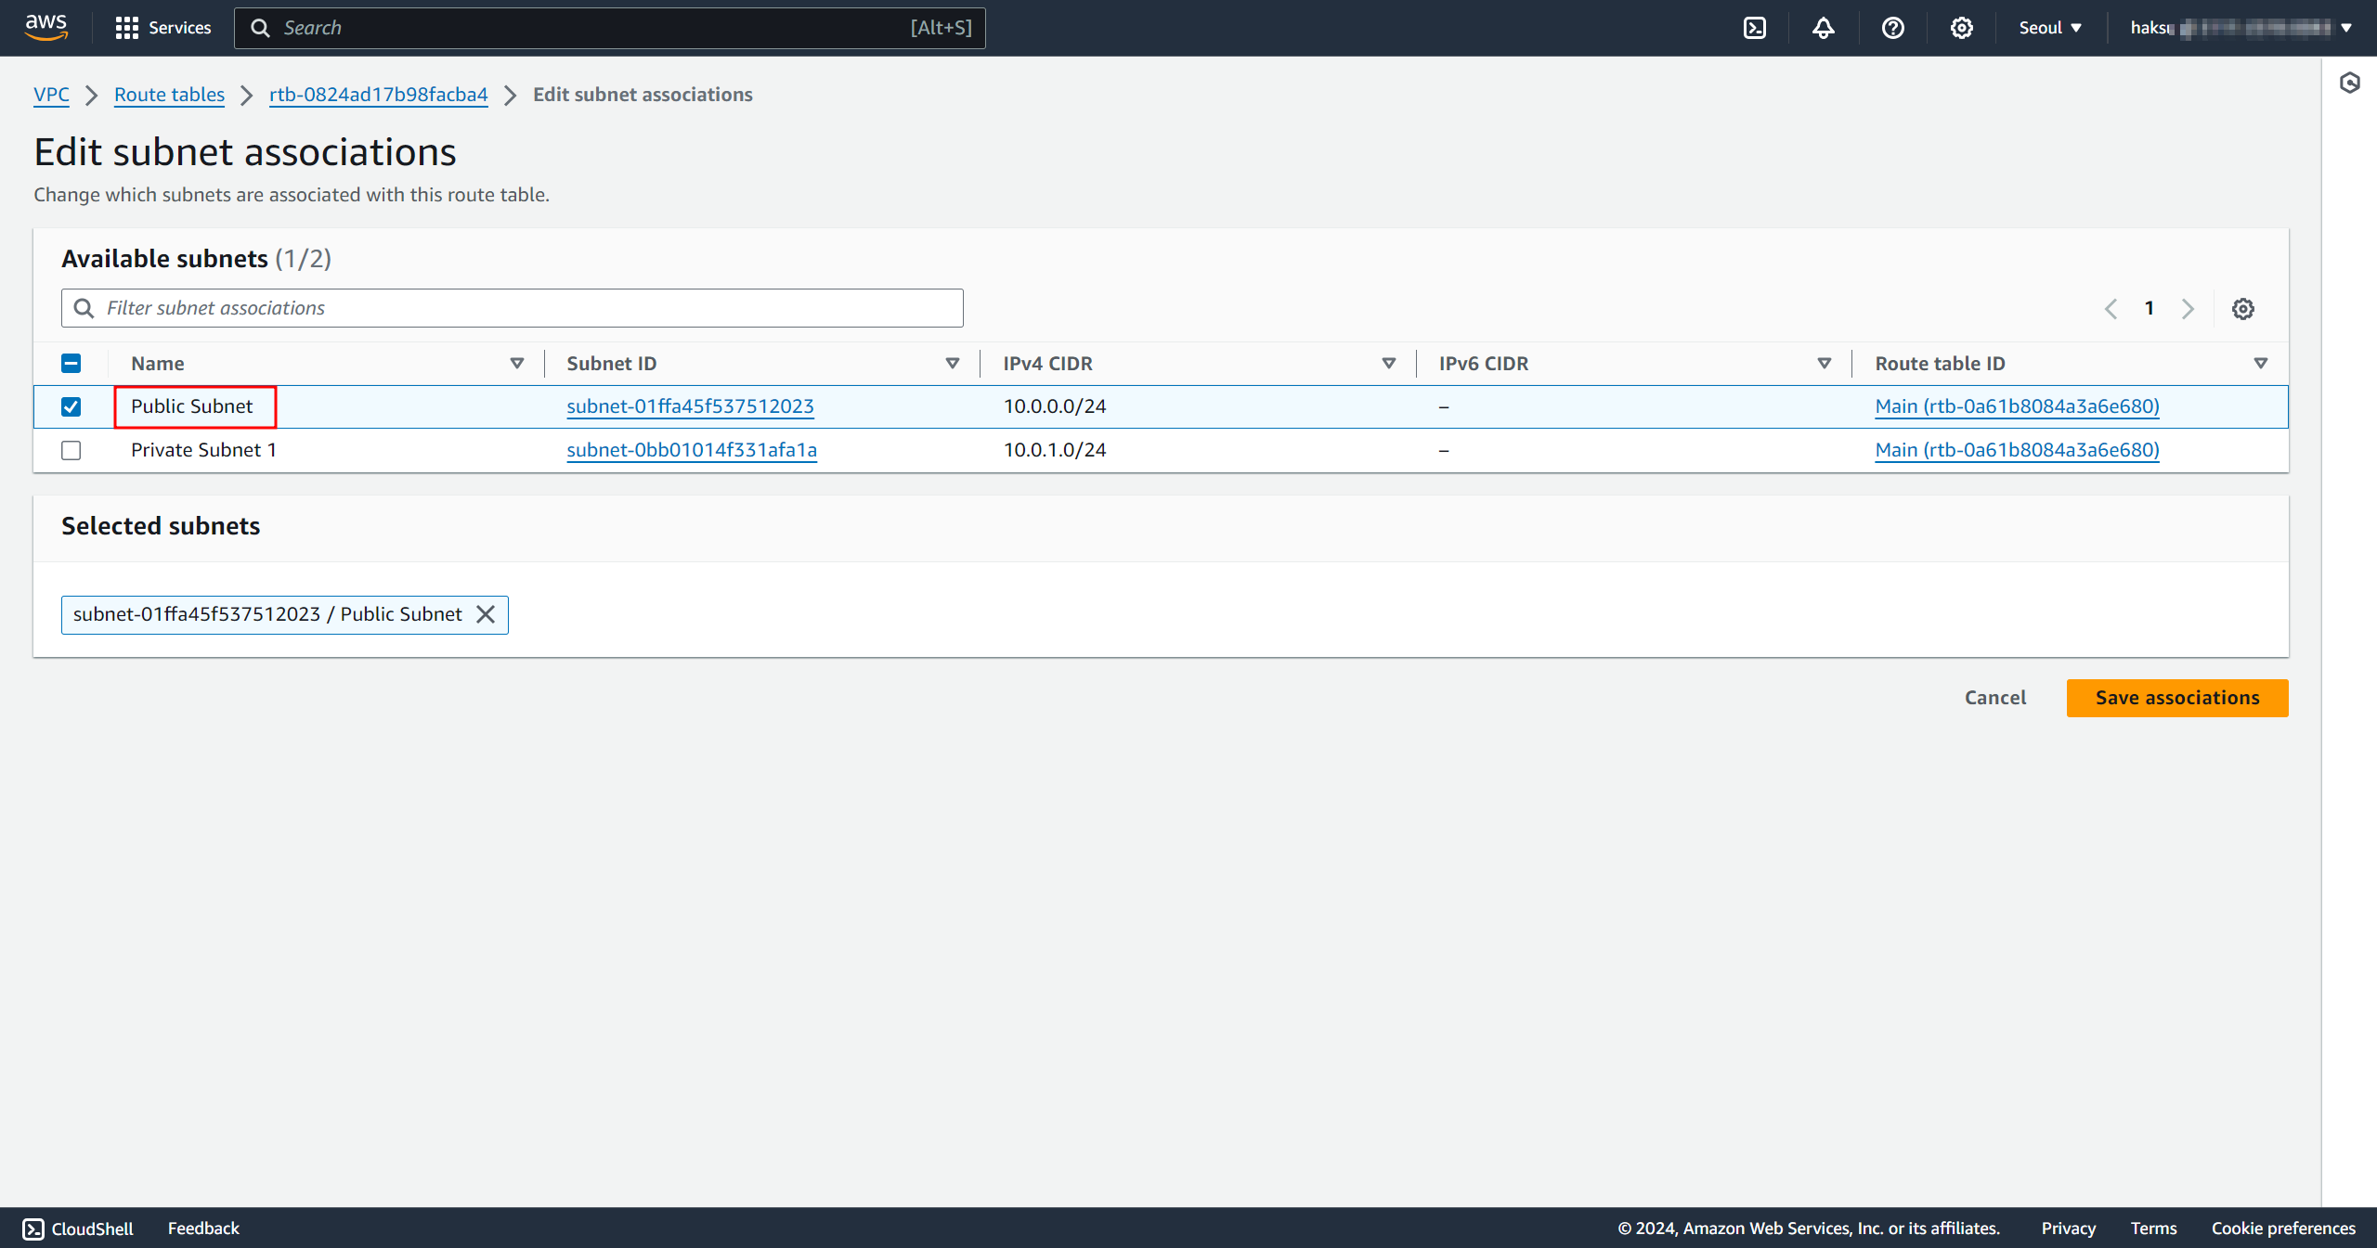This screenshot has height=1248, width=2377.
Task: Sort by the Name column arrow
Action: pyautogui.click(x=517, y=364)
